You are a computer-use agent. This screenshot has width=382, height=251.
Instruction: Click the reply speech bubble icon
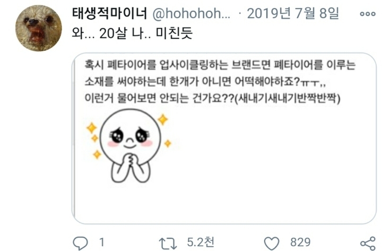click(81, 243)
